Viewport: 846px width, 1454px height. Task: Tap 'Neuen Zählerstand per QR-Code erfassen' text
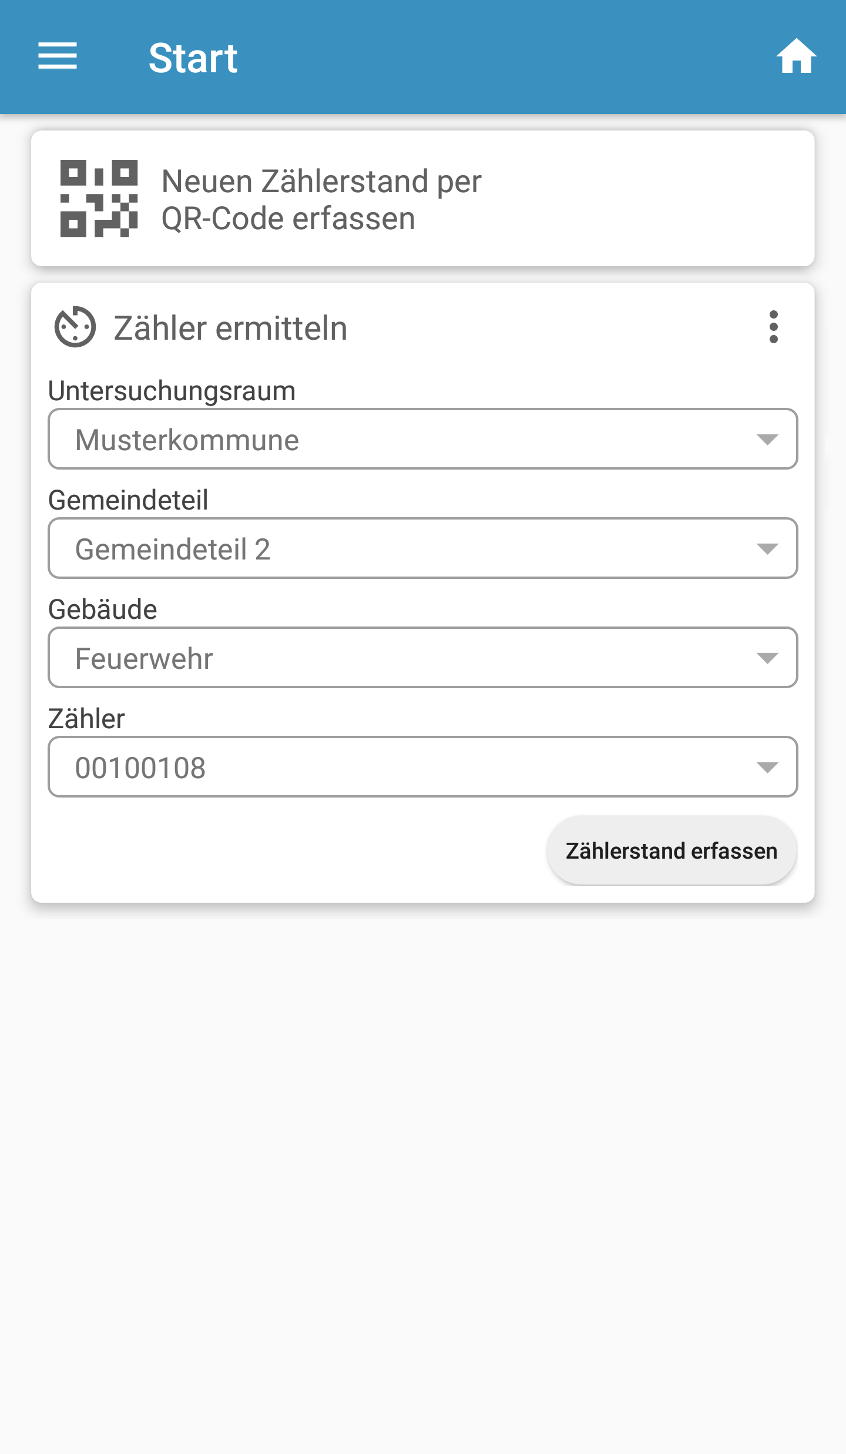(x=321, y=200)
